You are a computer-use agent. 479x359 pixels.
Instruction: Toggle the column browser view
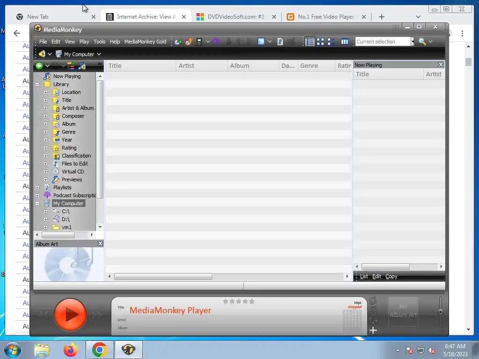[x=345, y=42]
